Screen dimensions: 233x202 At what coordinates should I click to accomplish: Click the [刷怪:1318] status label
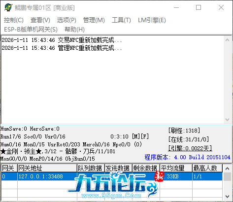(x=184, y=131)
